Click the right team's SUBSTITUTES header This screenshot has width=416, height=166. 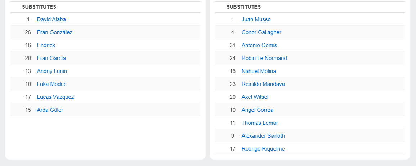click(x=243, y=7)
